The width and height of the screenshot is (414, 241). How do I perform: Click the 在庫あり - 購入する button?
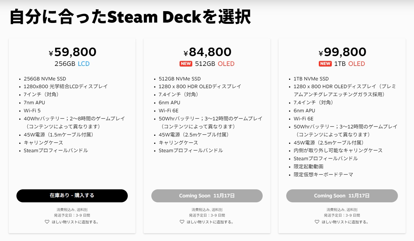click(x=72, y=196)
